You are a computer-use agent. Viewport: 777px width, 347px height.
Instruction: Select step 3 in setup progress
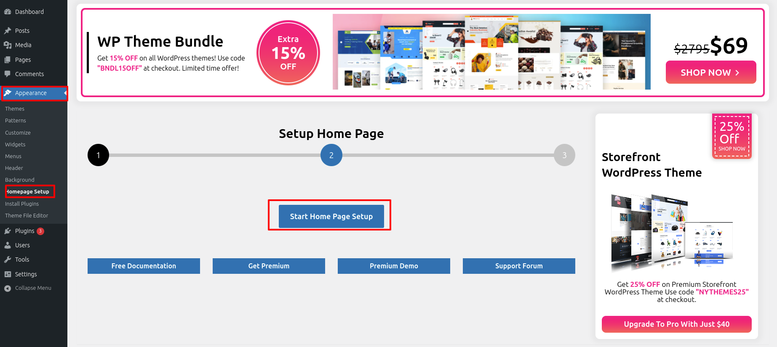pyautogui.click(x=564, y=155)
